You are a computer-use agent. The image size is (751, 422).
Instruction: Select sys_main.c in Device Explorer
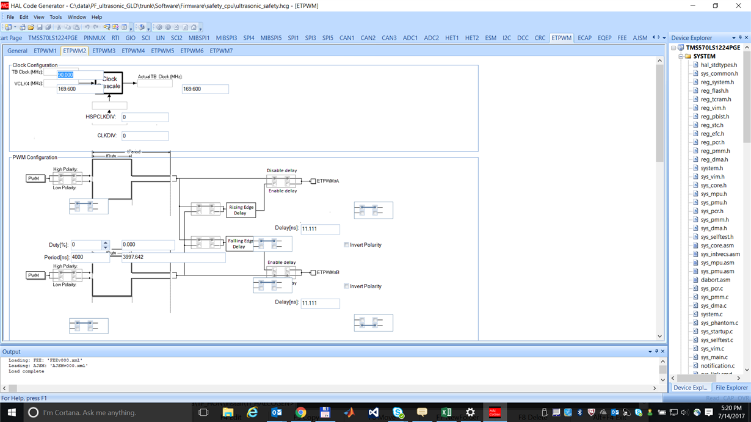coord(714,357)
